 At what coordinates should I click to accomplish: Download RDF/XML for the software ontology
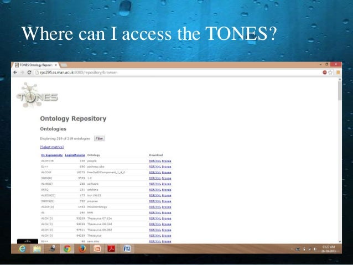point(155,184)
